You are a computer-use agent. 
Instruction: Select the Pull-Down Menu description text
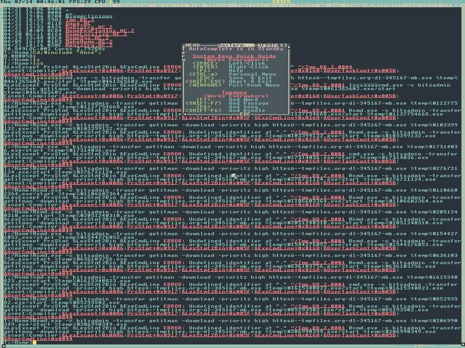click(x=254, y=85)
